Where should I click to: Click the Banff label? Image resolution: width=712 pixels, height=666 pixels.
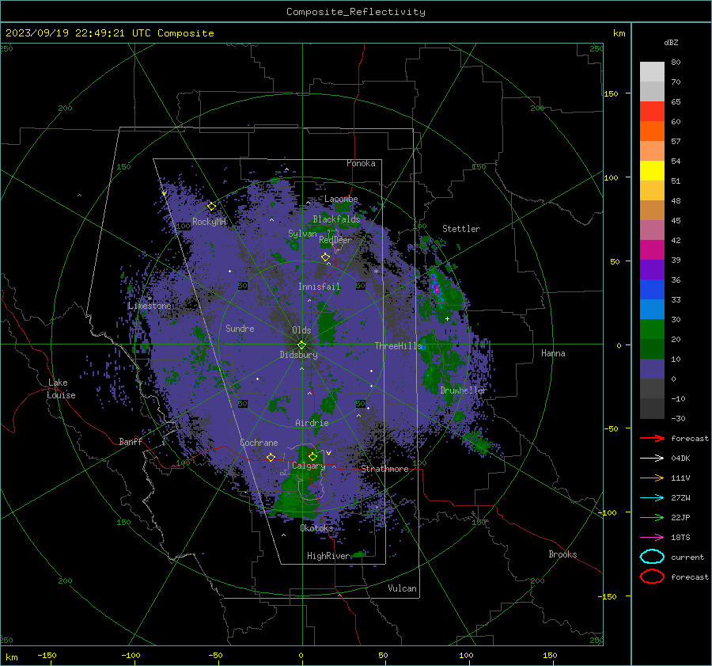pyautogui.click(x=131, y=442)
